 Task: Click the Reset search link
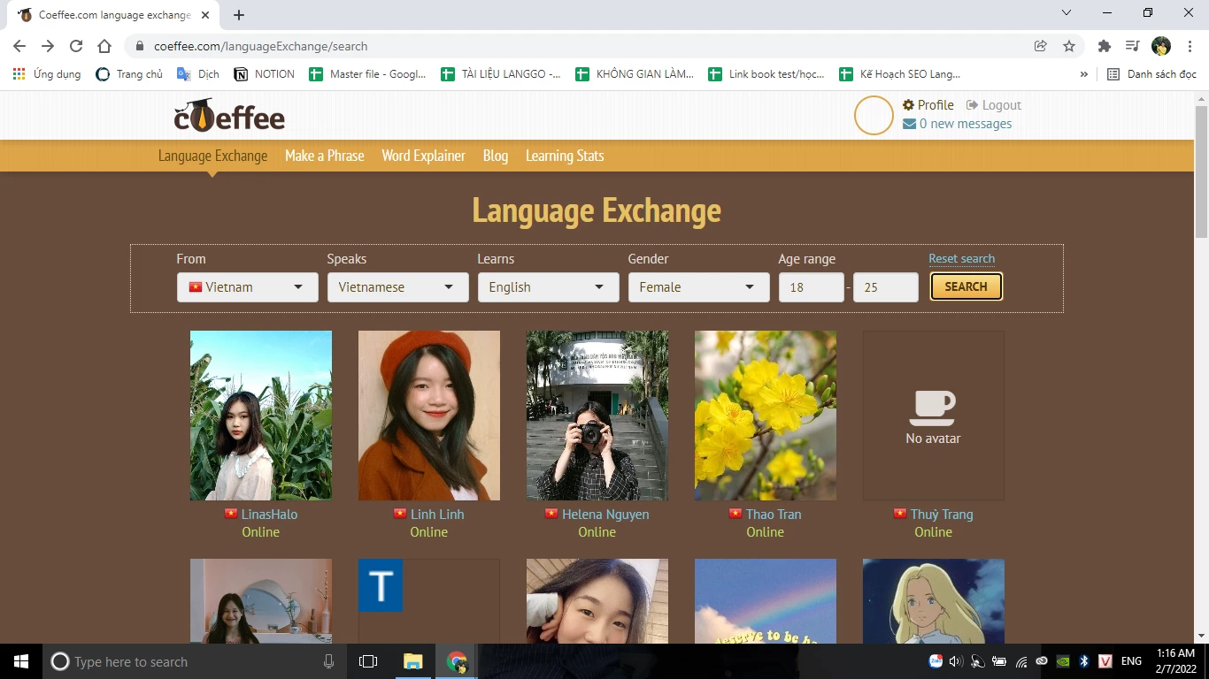point(962,259)
